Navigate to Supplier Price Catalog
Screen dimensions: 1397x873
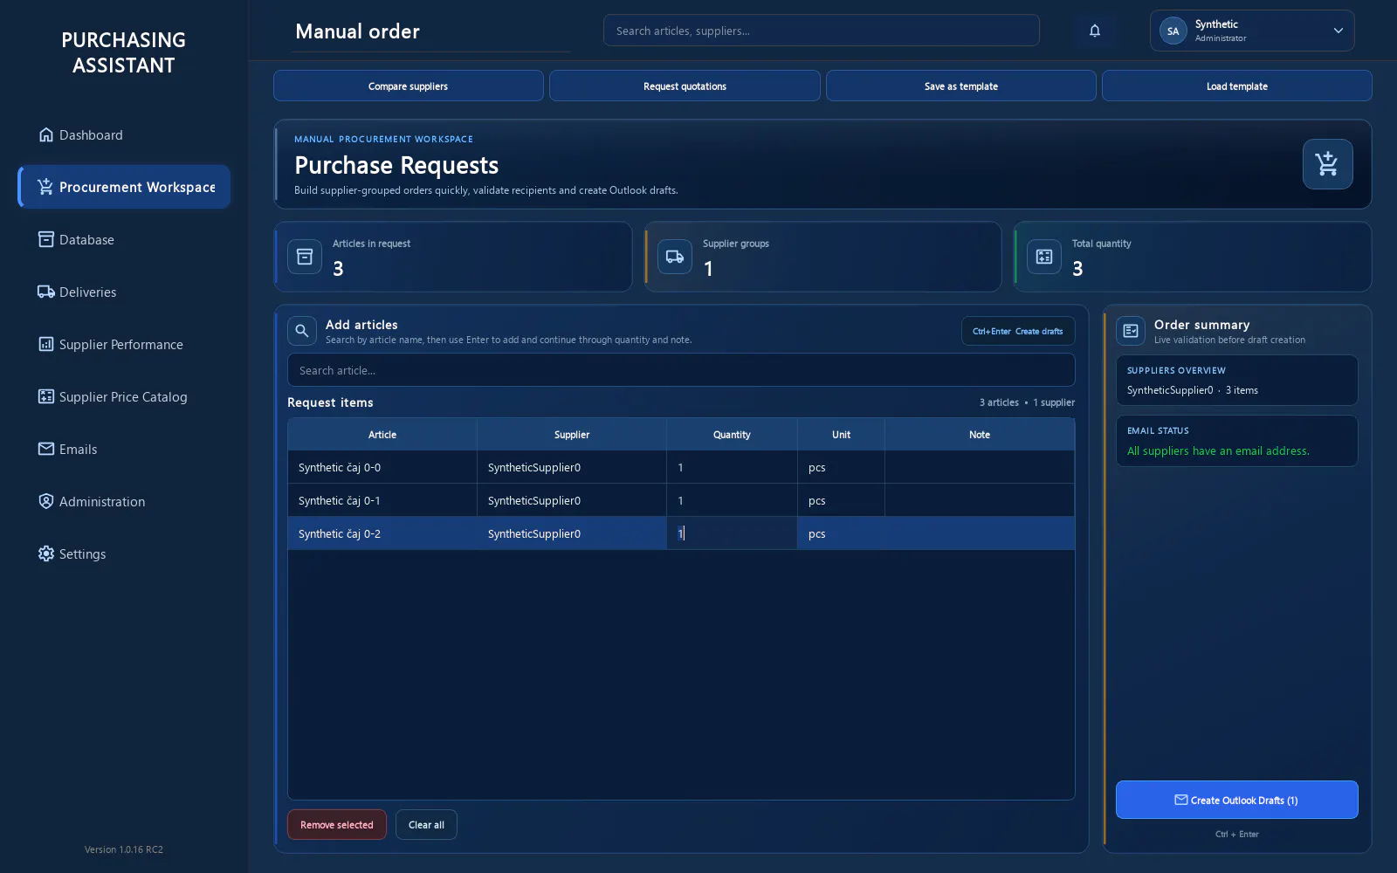pyautogui.click(x=124, y=396)
